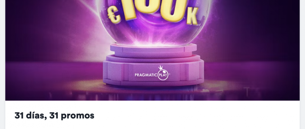The image size is (305, 129).
Task: Select the word promos in the heading
Action: (x=78, y=116)
